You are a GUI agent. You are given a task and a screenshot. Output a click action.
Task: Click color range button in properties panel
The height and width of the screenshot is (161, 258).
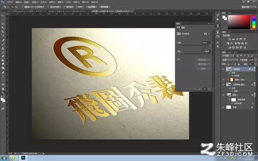(x=203, y=64)
